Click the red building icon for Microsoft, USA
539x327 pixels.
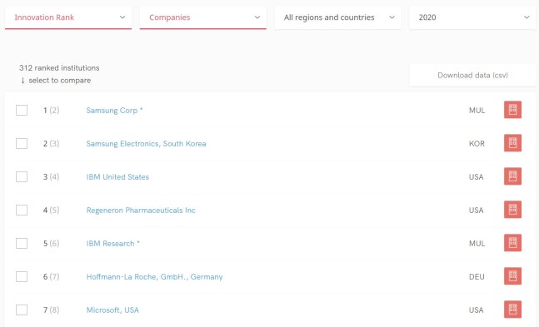coord(512,310)
